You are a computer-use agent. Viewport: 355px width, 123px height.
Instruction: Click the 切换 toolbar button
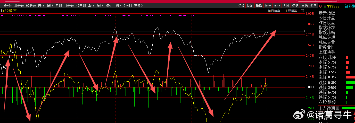pos(241,6)
